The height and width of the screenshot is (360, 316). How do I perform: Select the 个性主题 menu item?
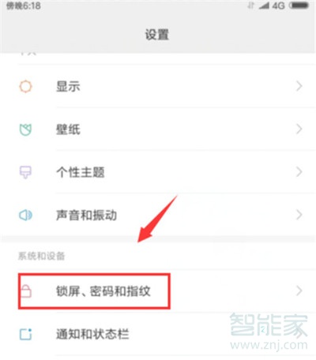tap(158, 172)
